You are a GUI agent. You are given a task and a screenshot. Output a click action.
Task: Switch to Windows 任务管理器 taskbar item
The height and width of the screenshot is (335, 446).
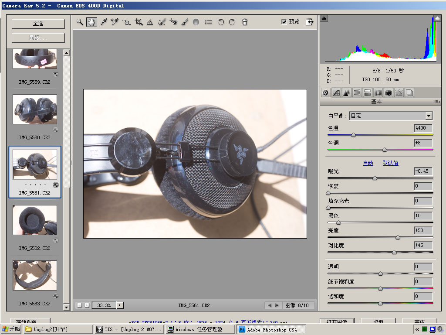200,329
